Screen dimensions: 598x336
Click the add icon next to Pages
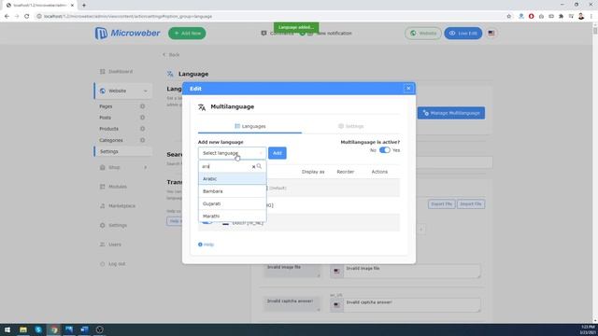click(x=142, y=106)
